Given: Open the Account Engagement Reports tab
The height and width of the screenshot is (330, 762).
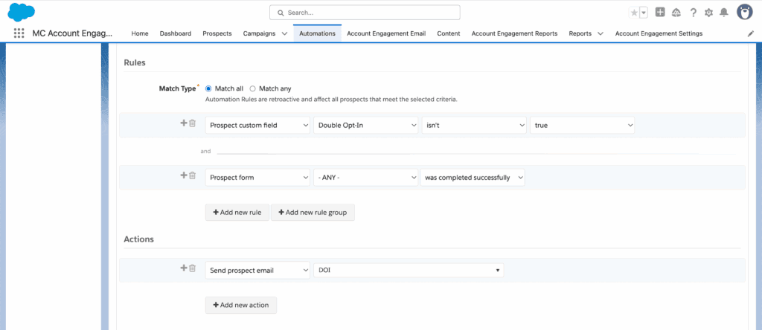Looking at the screenshot, I should coord(515,33).
